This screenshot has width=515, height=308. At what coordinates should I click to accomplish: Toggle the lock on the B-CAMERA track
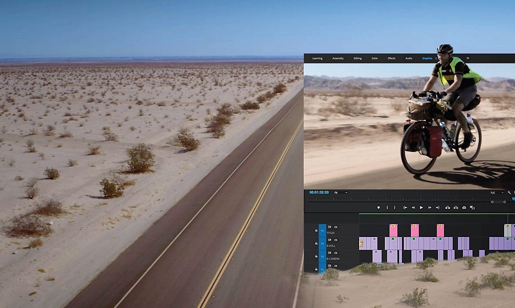[x=316, y=256]
